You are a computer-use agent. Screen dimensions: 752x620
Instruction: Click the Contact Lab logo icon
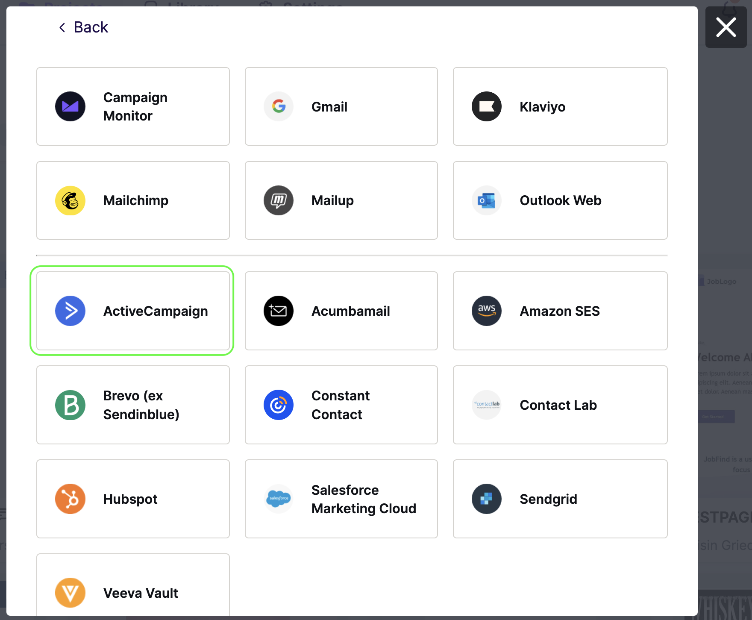point(487,405)
